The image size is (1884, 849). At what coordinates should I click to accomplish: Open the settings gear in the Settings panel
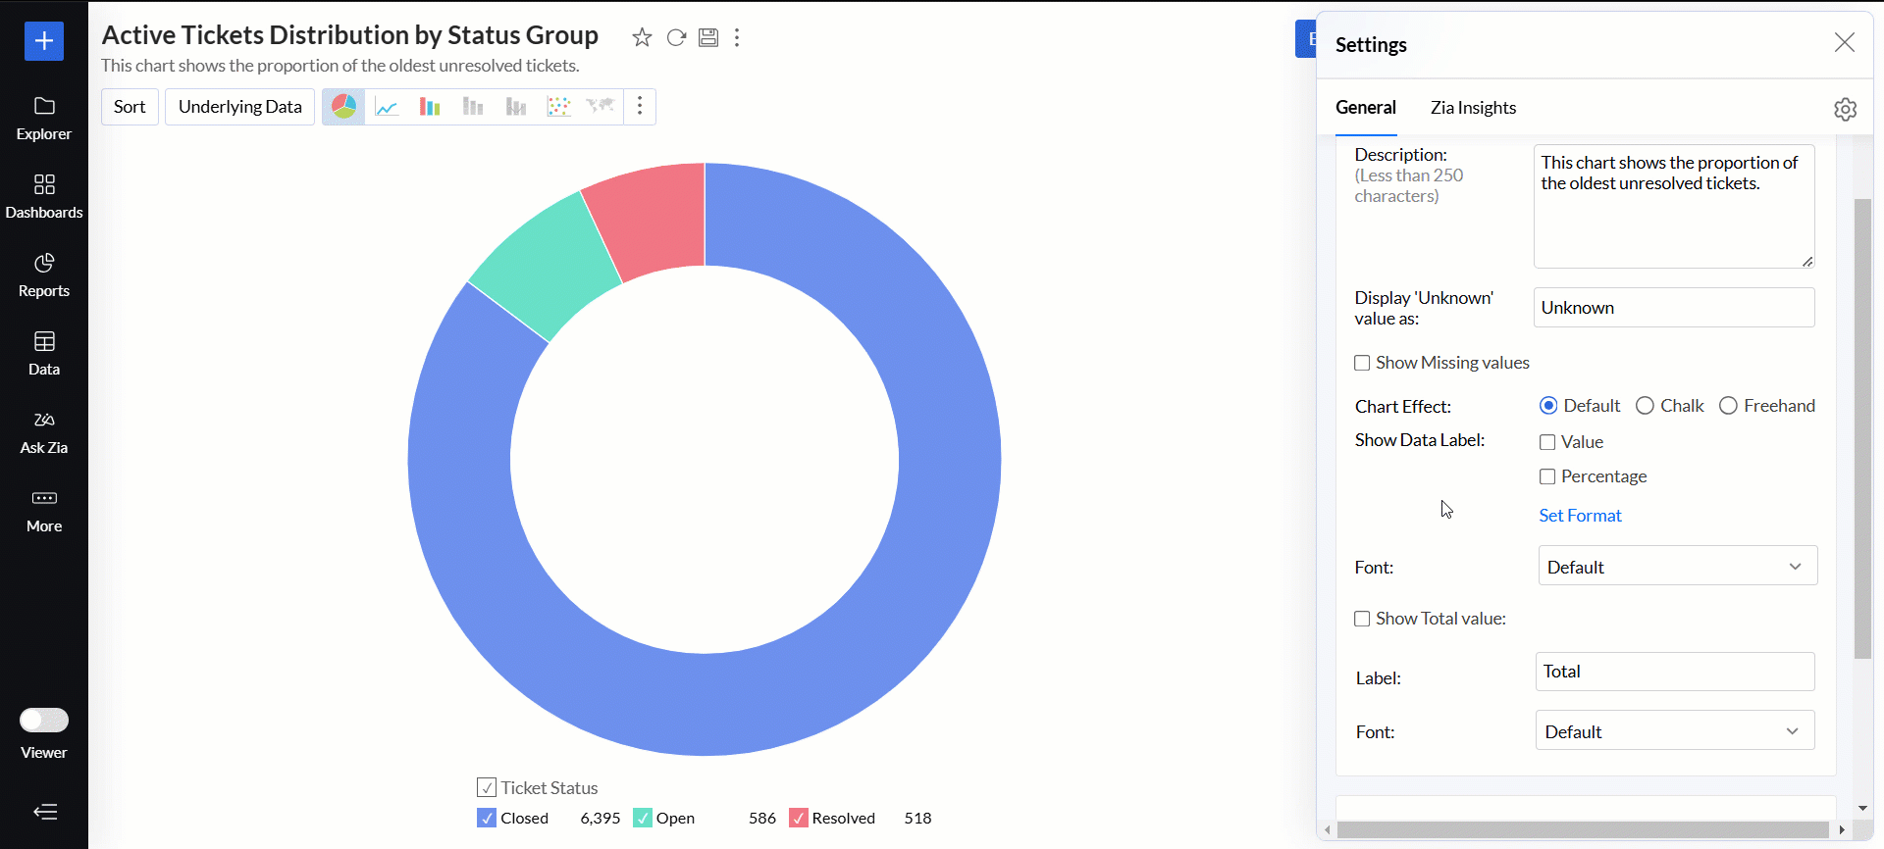click(x=1845, y=109)
